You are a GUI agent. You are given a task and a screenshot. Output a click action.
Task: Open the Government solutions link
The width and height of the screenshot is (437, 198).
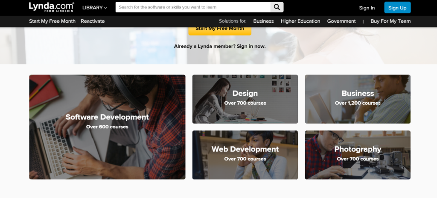click(x=341, y=21)
